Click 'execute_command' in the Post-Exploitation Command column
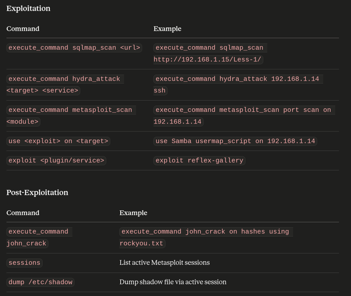351x296 pixels. [39, 232]
